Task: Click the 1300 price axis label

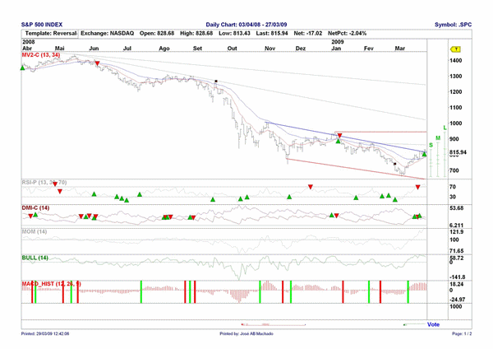Action: tap(456, 77)
